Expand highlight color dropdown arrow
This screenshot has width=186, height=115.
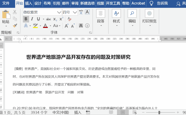click(x=40, y=26)
